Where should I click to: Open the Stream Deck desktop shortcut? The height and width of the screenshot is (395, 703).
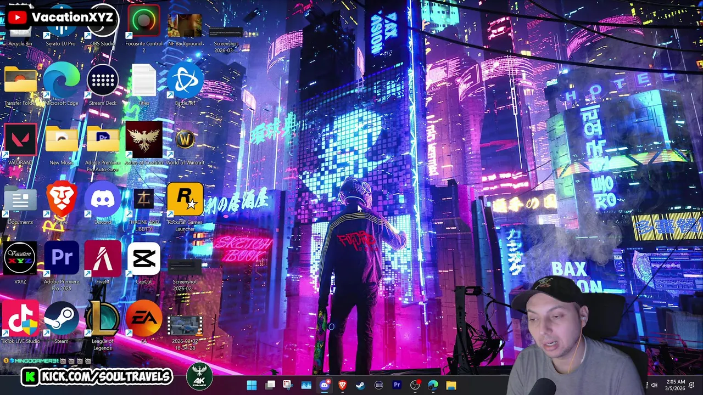click(103, 84)
